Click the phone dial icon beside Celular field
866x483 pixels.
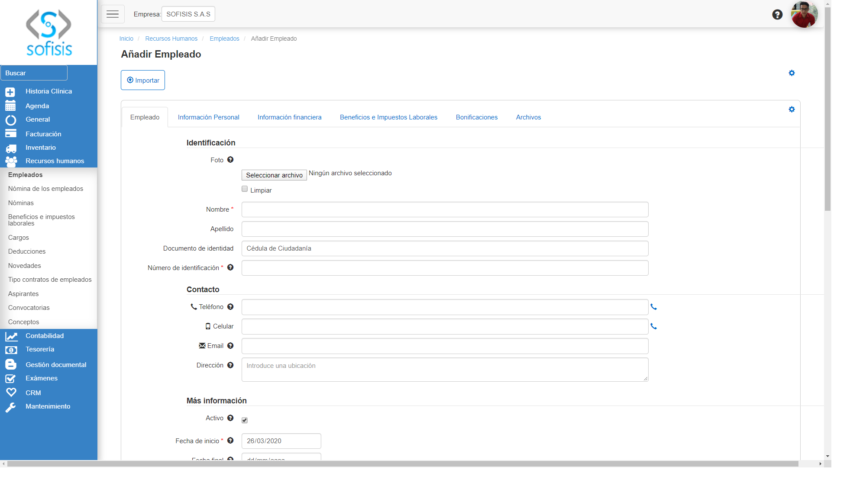tap(654, 327)
